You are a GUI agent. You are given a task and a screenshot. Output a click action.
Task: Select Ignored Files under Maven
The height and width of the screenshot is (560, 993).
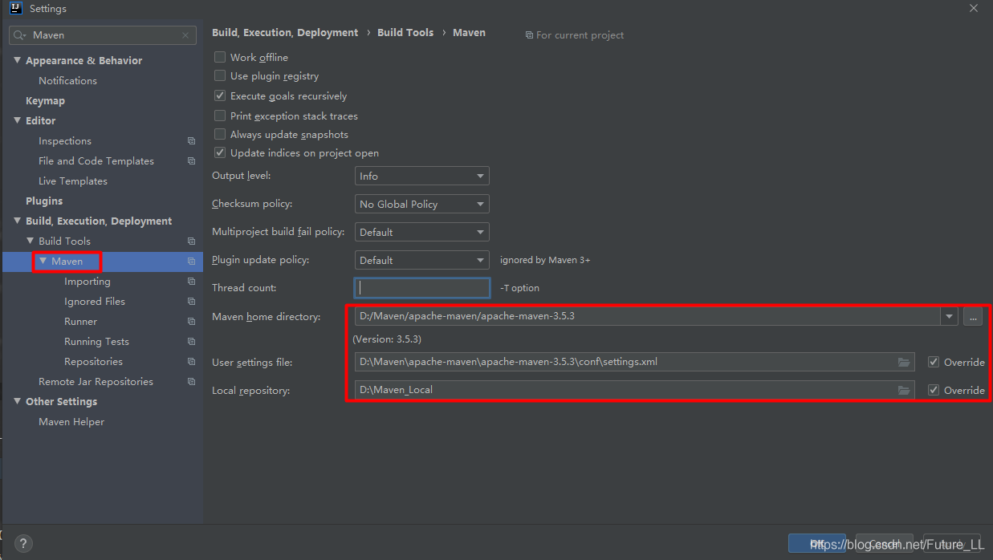click(x=95, y=301)
